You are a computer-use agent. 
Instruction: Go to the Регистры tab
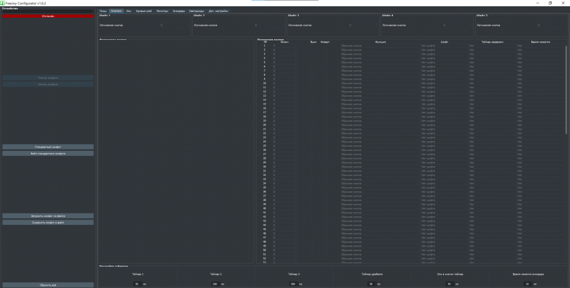coord(162,11)
